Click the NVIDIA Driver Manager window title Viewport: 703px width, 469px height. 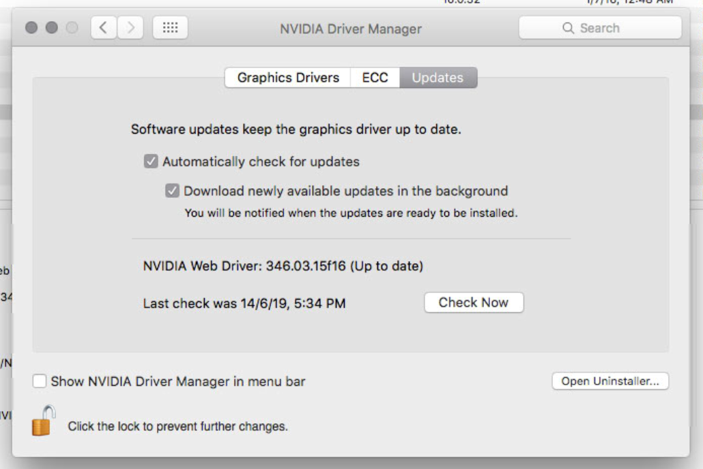coord(351,29)
